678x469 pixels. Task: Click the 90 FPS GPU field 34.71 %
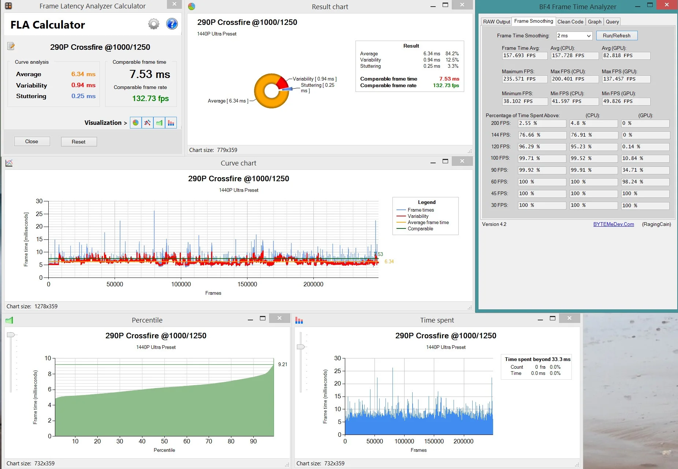click(645, 170)
